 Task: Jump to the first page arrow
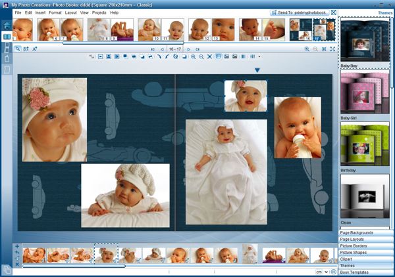[x=153, y=49]
